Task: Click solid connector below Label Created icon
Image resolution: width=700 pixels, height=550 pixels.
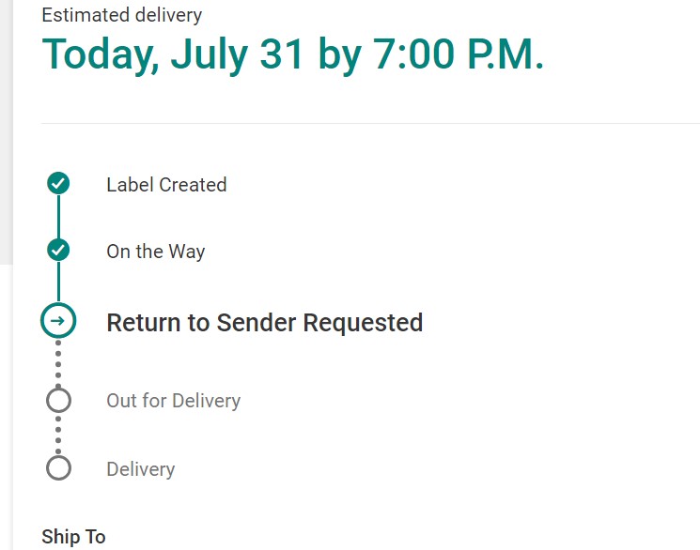Action: click(x=58, y=217)
